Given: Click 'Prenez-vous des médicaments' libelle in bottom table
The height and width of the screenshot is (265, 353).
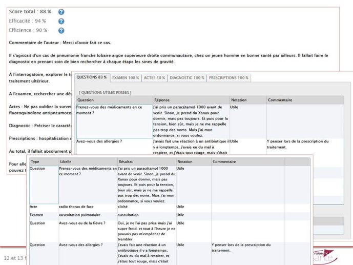Looking at the screenshot, I should click(x=88, y=171).
